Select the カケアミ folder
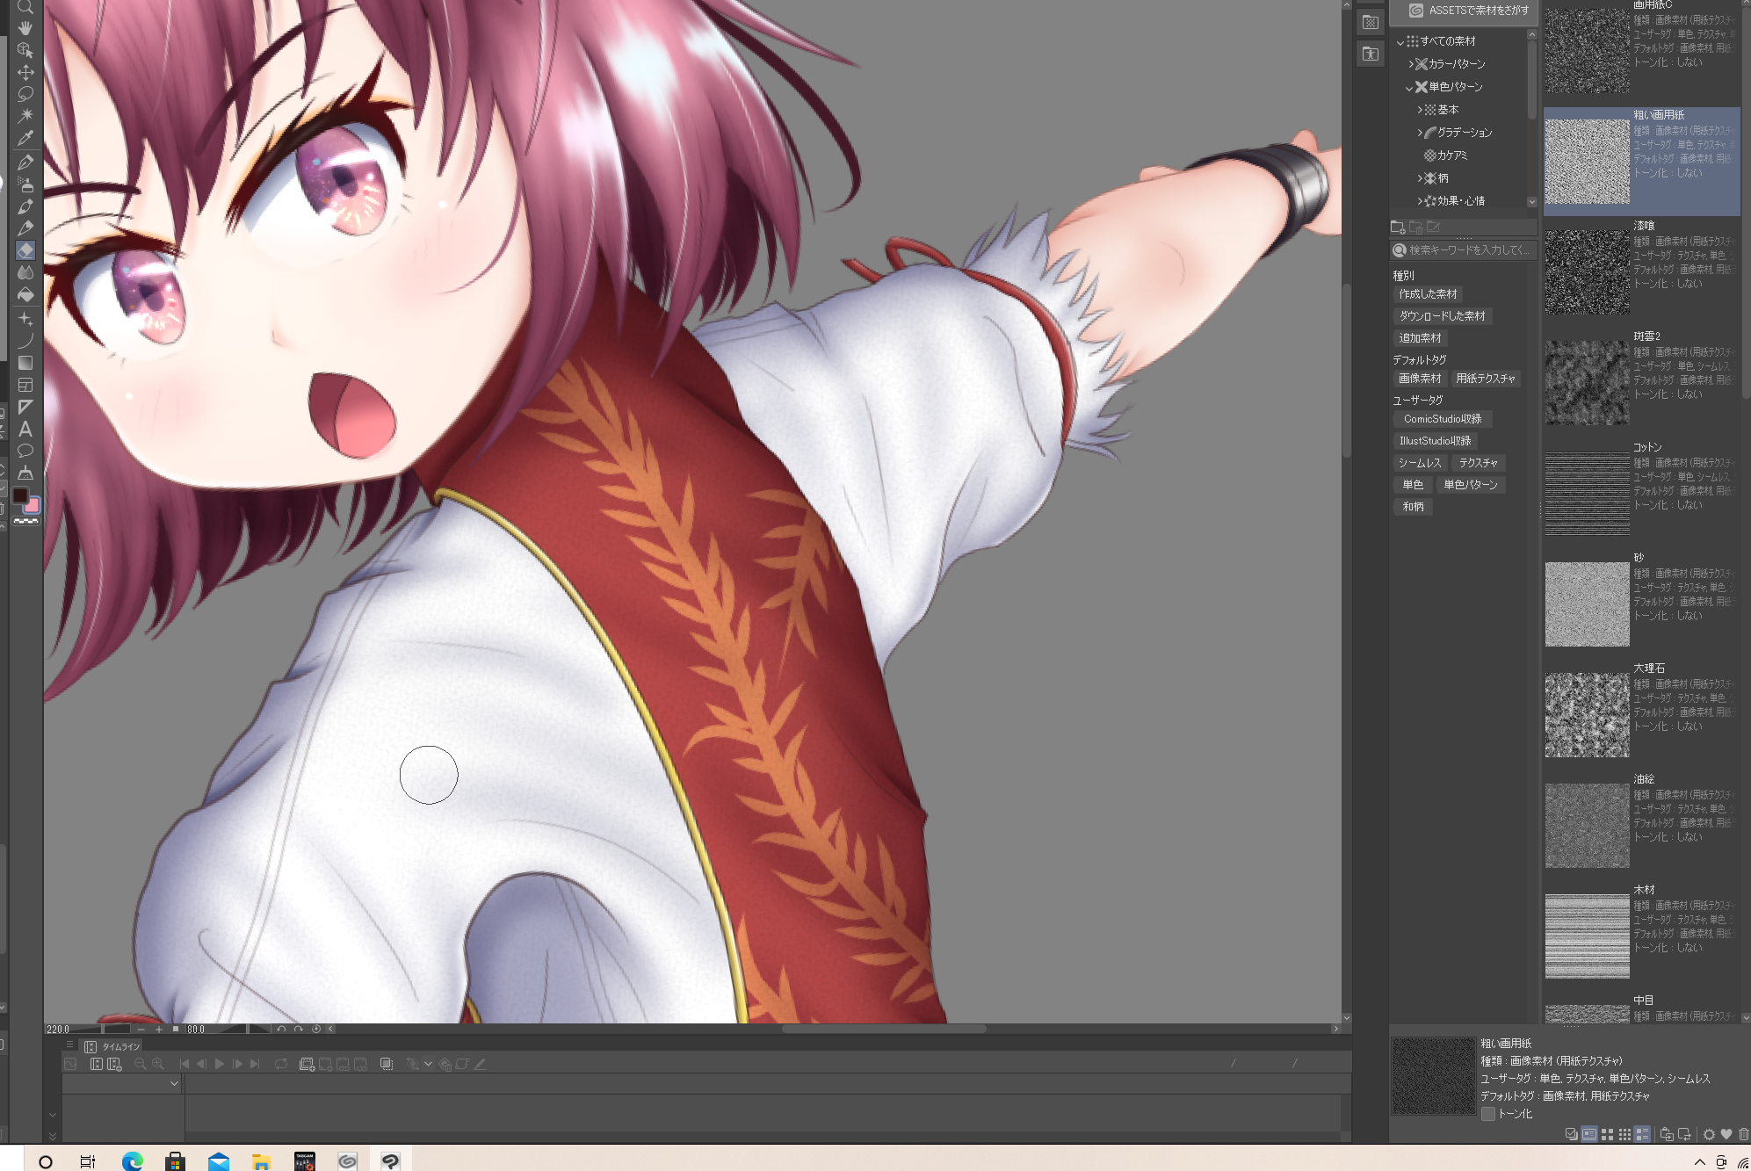This screenshot has height=1171, width=1751. click(1445, 155)
